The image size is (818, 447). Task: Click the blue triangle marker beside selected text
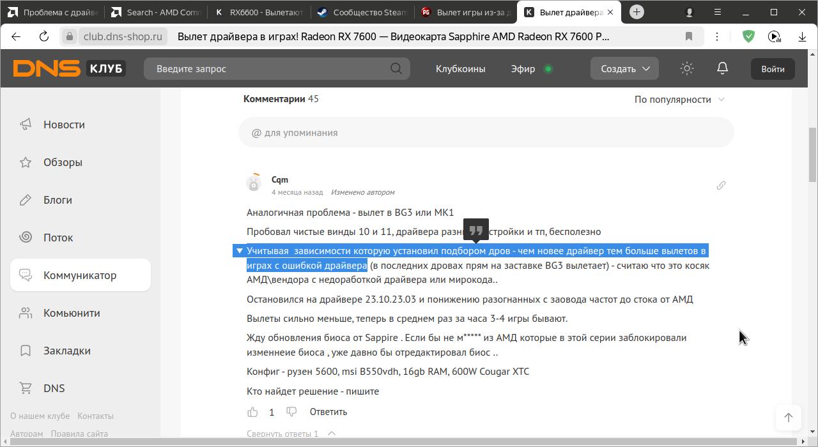[x=240, y=251]
